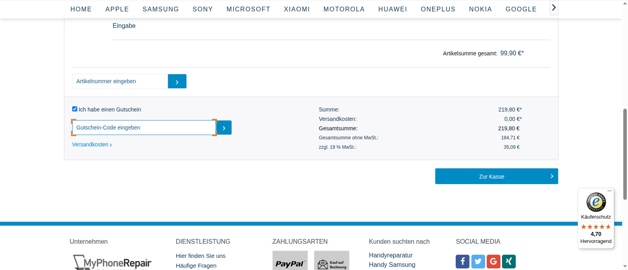Open the MOTOROLA menu item
Image resolution: width=628 pixels, height=270 pixels.
pos(344,9)
